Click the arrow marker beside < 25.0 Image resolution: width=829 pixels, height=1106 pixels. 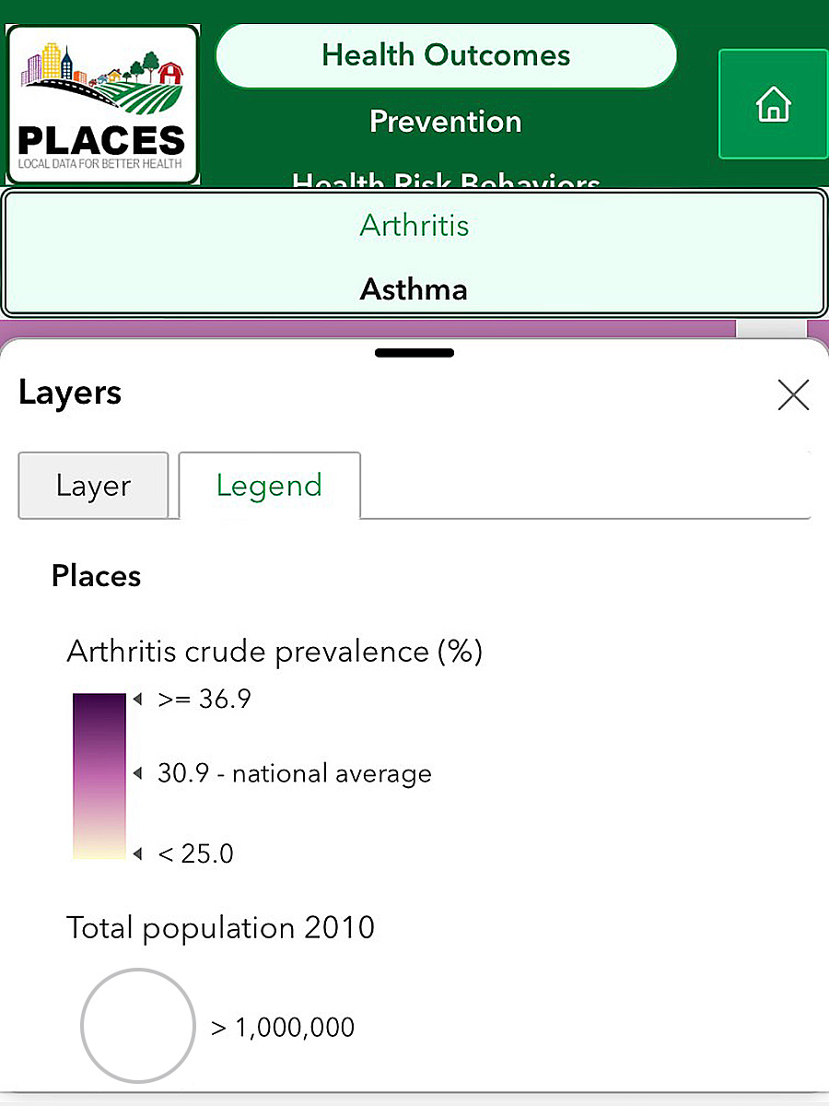click(137, 854)
